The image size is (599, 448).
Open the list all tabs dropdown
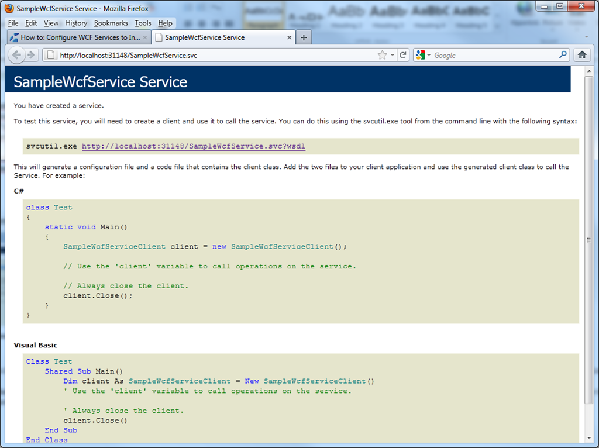coord(587,37)
